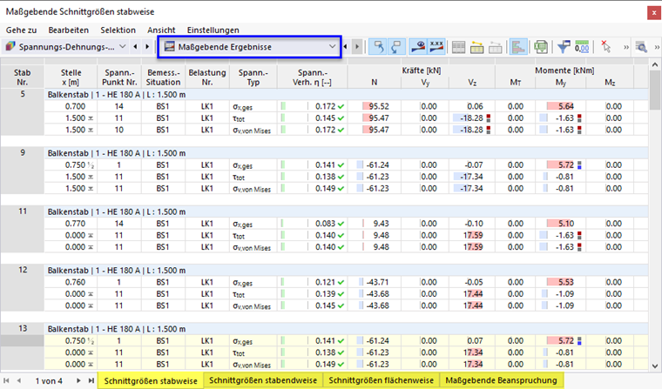The width and height of the screenshot is (662, 389).
Task: Click the vertical scrollbar thumb
Action: tap(654, 90)
